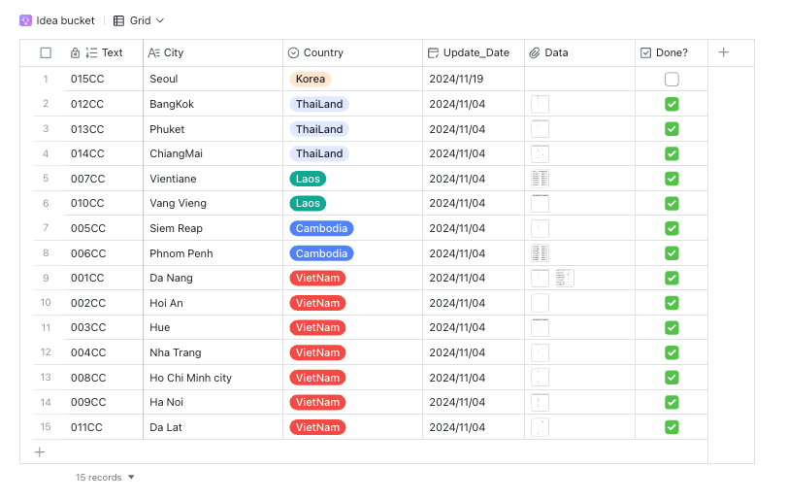787x500 pixels.
Task: Click the checkbox icon beside Done? header
Action: (x=646, y=52)
